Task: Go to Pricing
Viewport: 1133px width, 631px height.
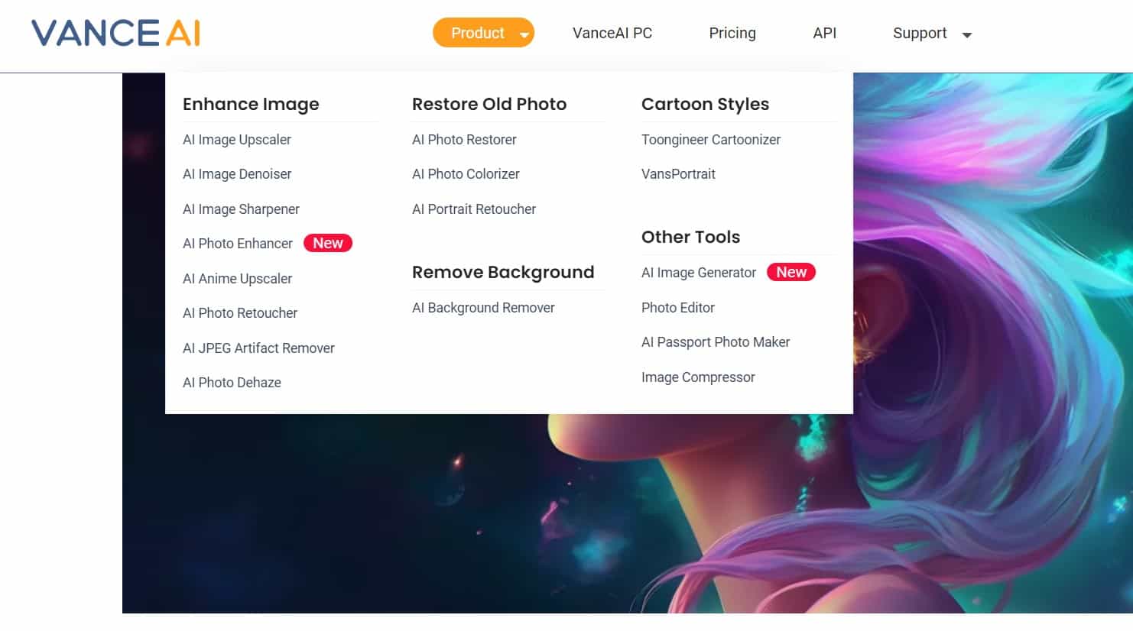Action: [x=732, y=33]
